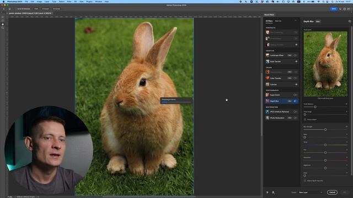This screenshot has height=198, width=353.
Task: Click the 100% zoom button
Action: coord(36,9)
